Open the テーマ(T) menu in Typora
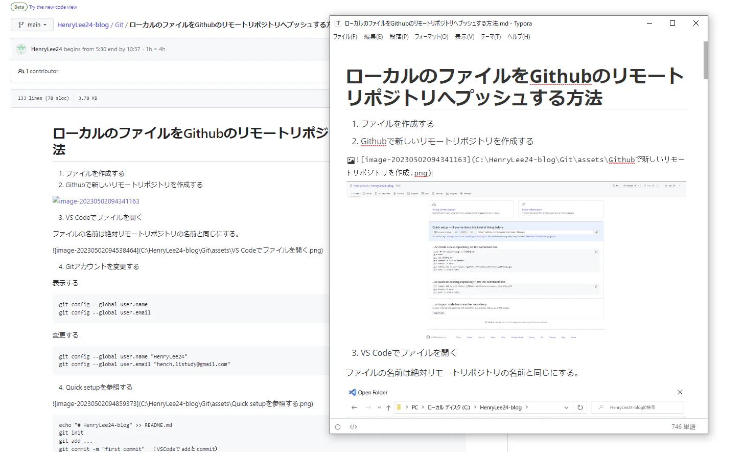The width and height of the screenshot is (744, 452). 491,36
